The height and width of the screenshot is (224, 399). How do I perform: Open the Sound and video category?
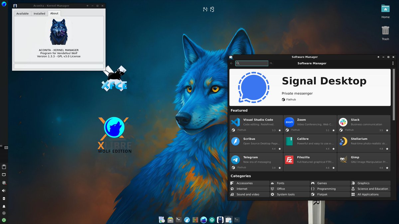[249, 194]
